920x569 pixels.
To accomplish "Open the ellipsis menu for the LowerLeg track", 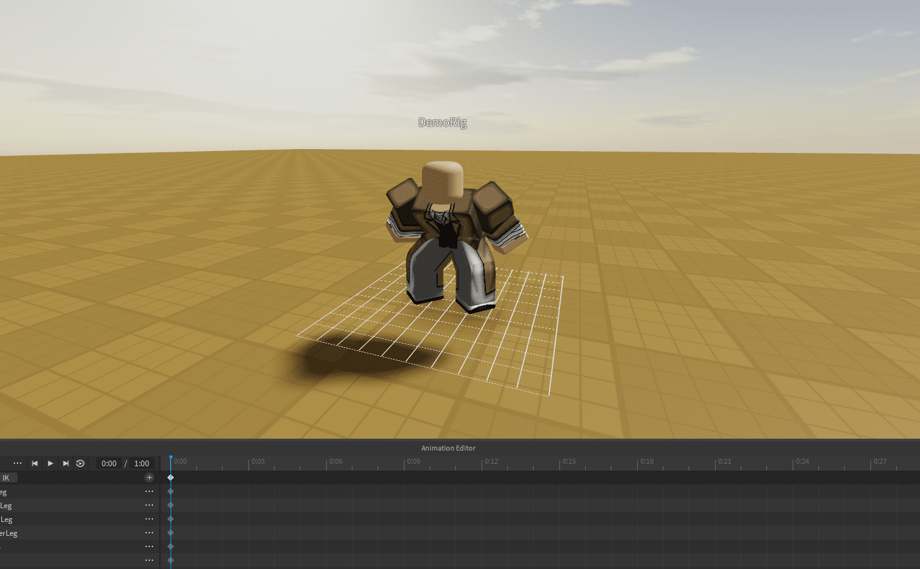I will coord(149,533).
